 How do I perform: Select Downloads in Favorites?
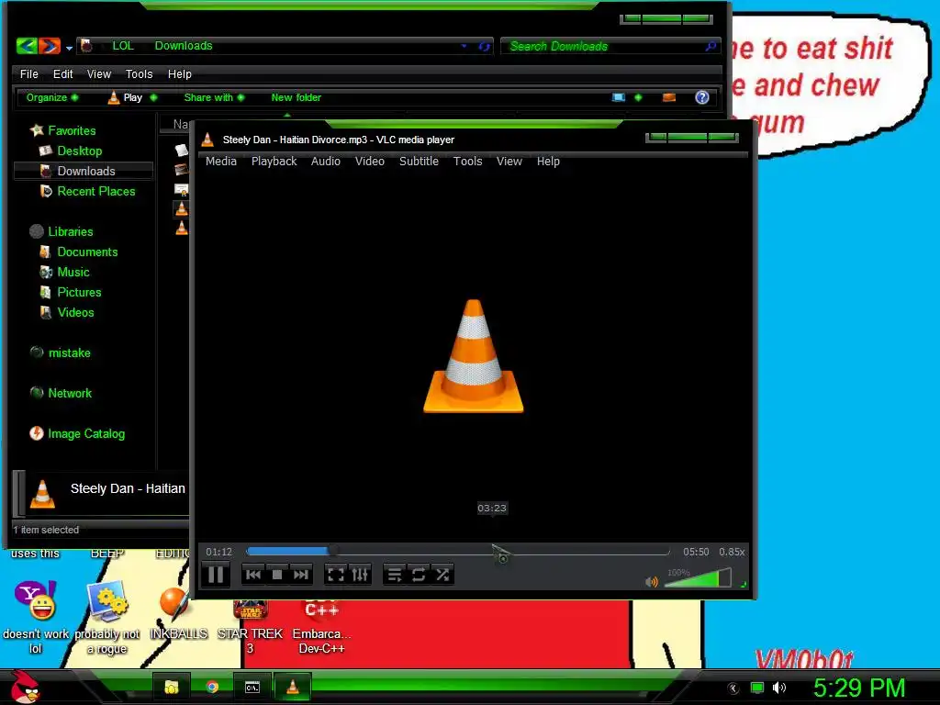[85, 171]
